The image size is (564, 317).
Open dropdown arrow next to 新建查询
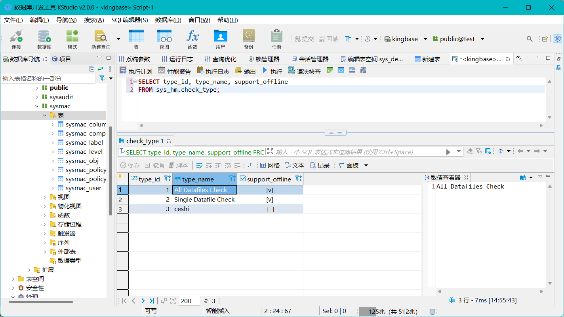(x=118, y=39)
